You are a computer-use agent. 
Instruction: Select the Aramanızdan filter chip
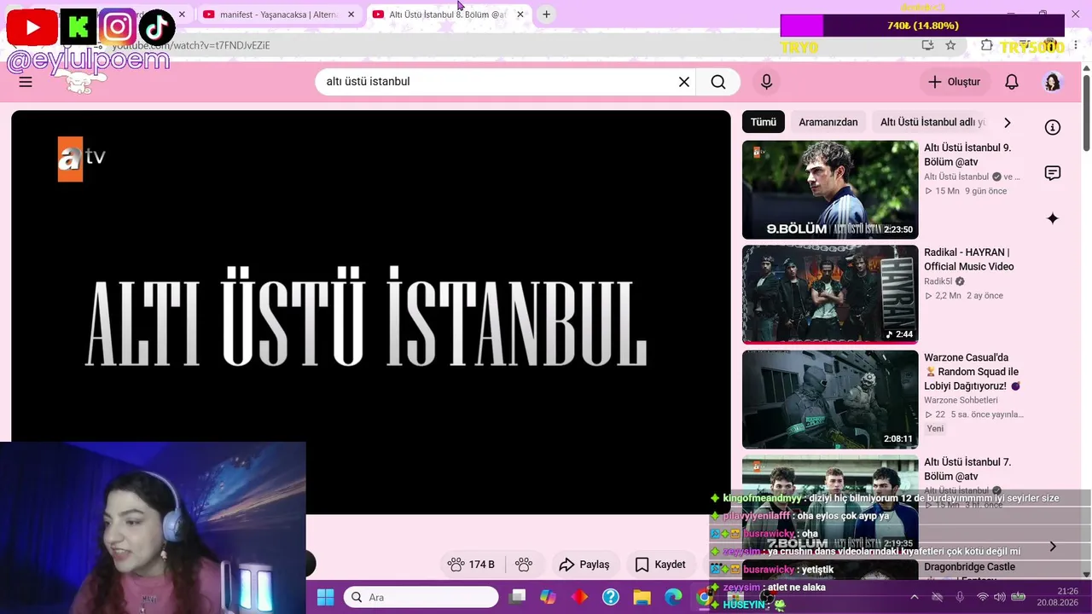point(828,122)
